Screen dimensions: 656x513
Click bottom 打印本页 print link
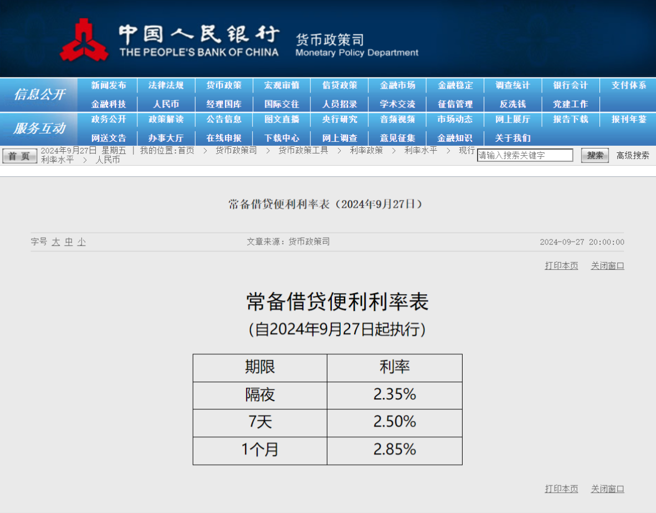(x=561, y=489)
